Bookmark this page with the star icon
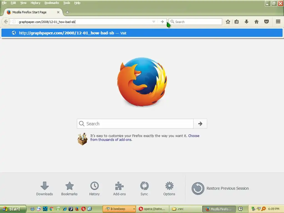The image size is (284, 213). (228, 22)
